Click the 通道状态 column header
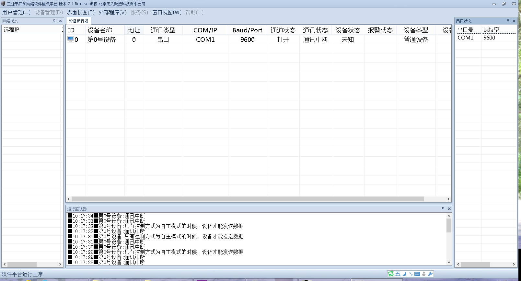This screenshot has height=281, width=521. [283, 30]
